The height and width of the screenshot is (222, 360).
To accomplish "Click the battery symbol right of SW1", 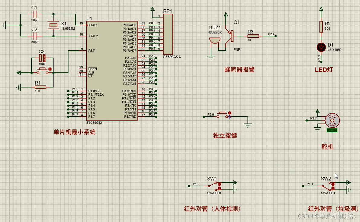I will pyautogui.click(x=235, y=190).
